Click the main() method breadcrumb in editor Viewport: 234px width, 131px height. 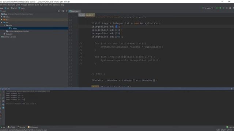(x=90, y=15)
